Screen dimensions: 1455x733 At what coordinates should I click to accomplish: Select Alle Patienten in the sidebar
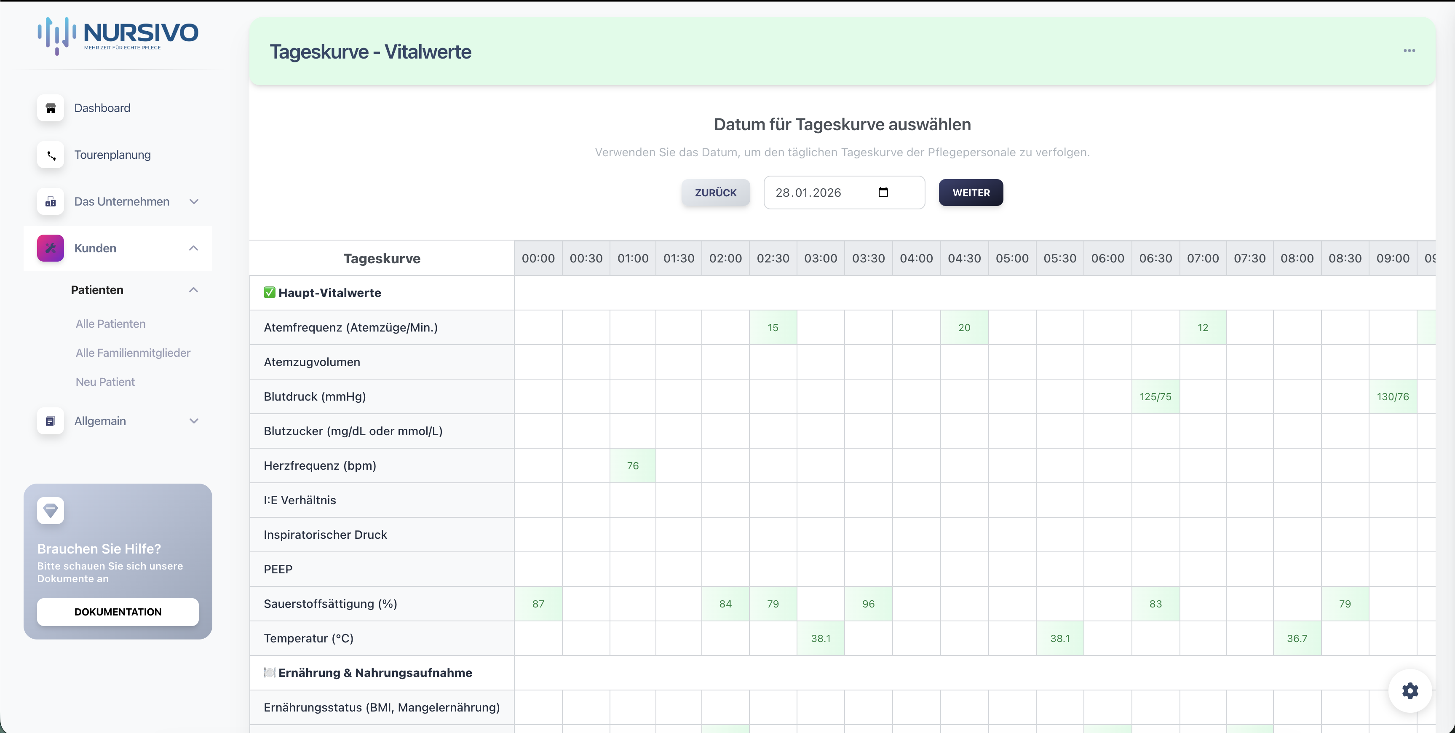pos(111,324)
